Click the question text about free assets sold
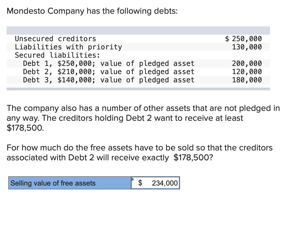This screenshot has width=292, height=235. click(x=139, y=153)
